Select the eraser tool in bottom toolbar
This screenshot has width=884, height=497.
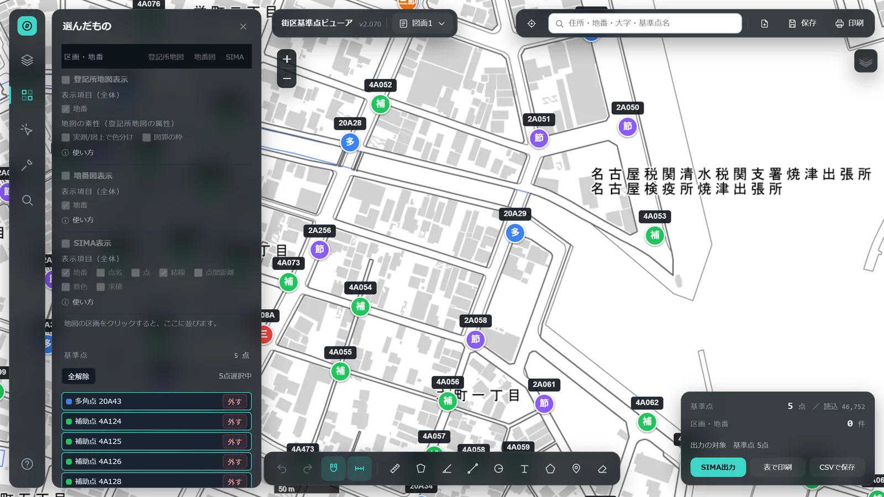click(x=602, y=469)
